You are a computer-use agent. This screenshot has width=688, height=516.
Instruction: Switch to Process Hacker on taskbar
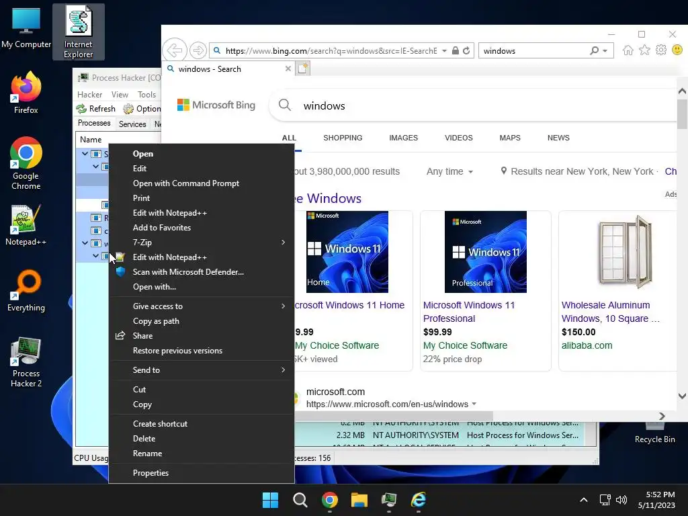(x=389, y=500)
